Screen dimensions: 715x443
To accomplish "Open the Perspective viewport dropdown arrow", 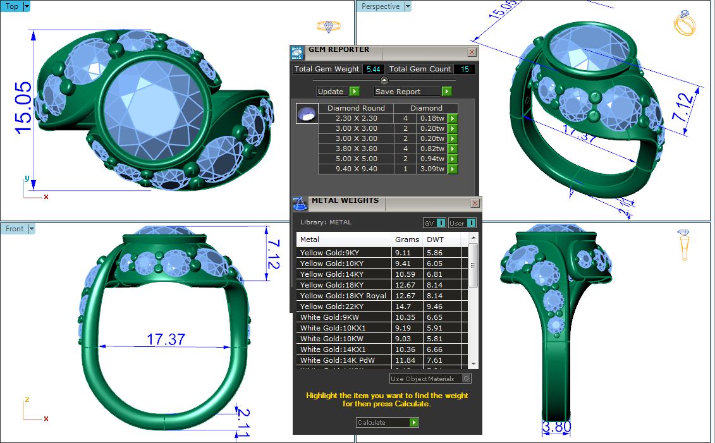I will tap(407, 6).
